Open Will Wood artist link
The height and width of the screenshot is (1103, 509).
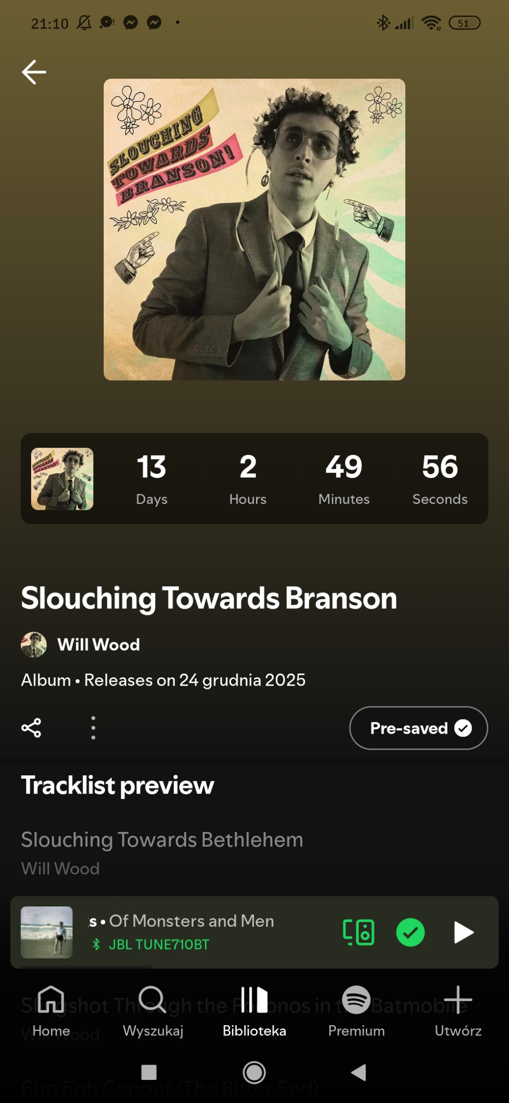tap(98, 644)
